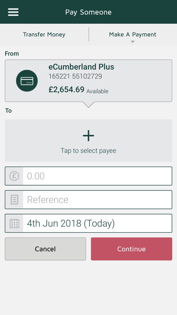Tap the eCumberland Plus account name

click(x=81, y=67)
